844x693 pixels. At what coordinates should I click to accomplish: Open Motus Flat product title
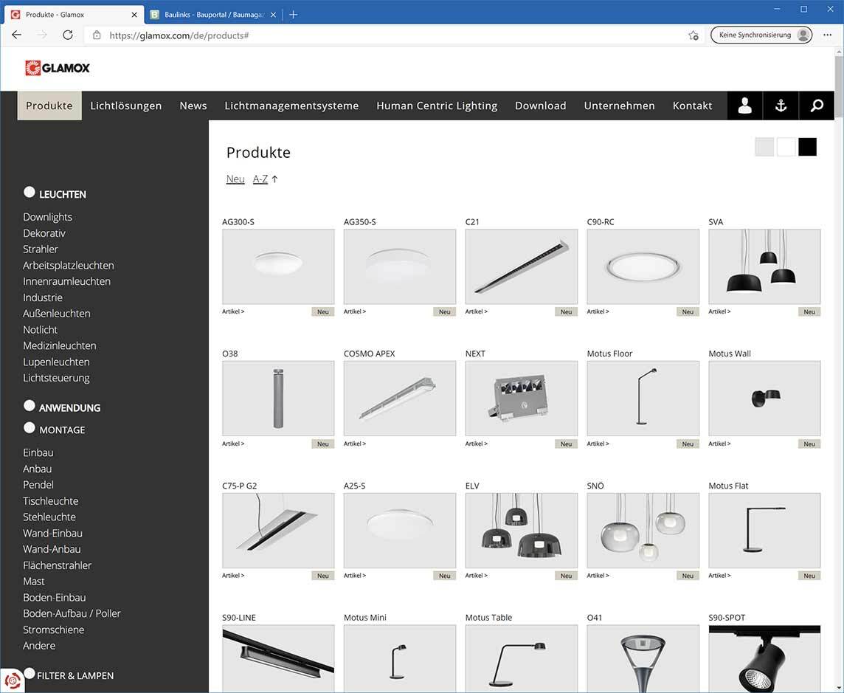pos(728,486)
